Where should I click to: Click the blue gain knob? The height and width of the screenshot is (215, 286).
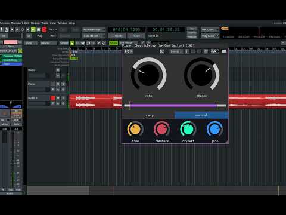[214, 129]
